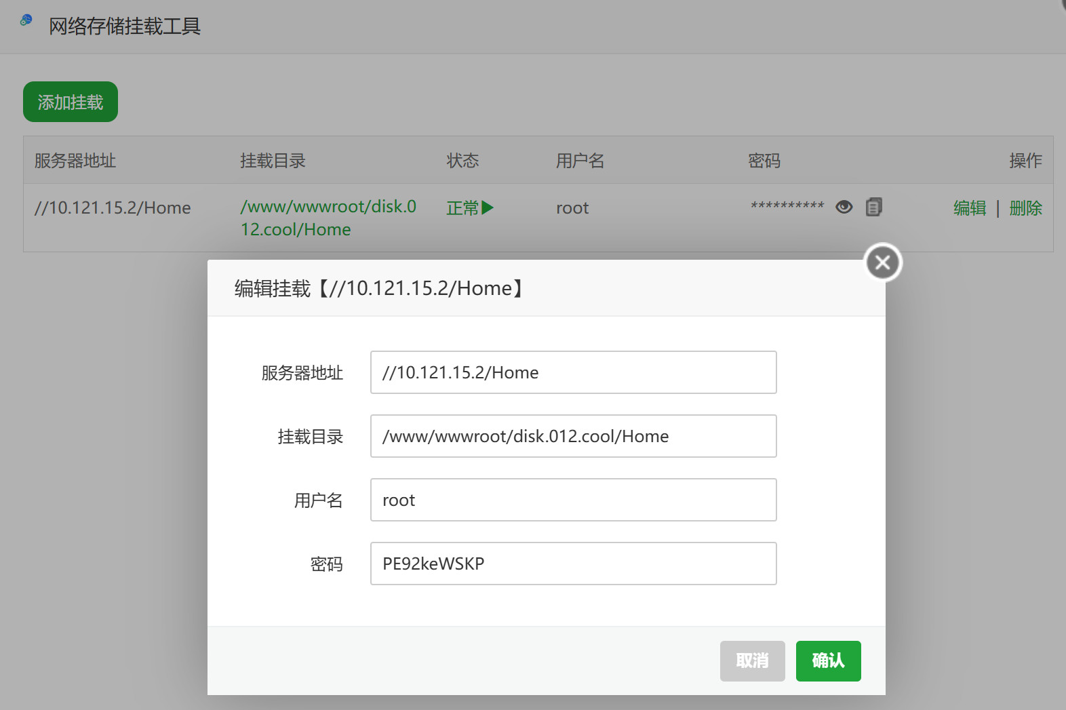Click into the 挂载目录 text box

point(573,436)
